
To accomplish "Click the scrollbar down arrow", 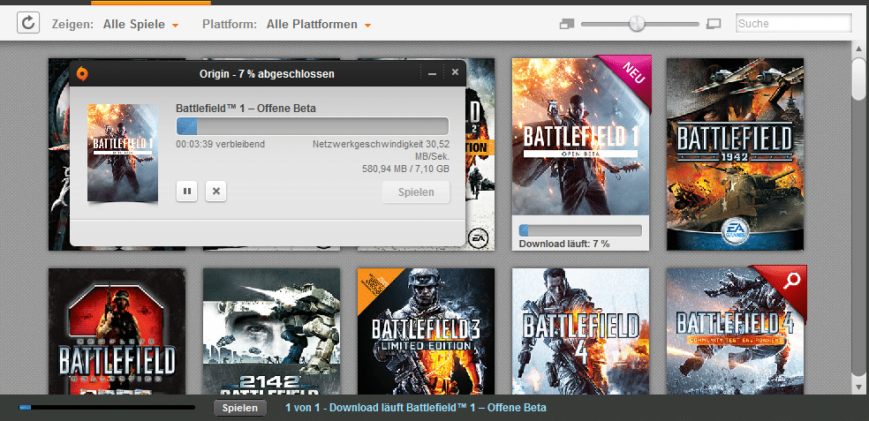I will (859, 387).
